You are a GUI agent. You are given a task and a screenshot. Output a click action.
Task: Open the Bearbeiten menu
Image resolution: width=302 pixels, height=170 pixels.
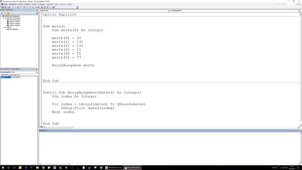[13, 4]
